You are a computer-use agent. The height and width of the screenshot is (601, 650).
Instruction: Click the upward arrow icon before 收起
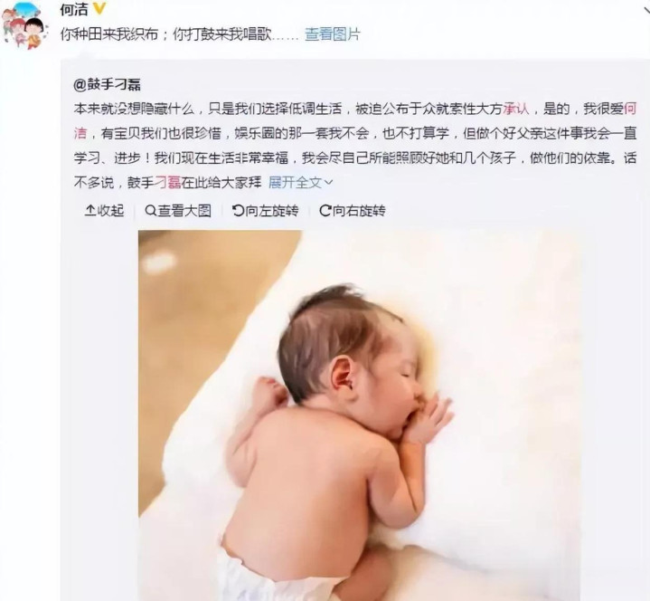click(x=90, y=210)
